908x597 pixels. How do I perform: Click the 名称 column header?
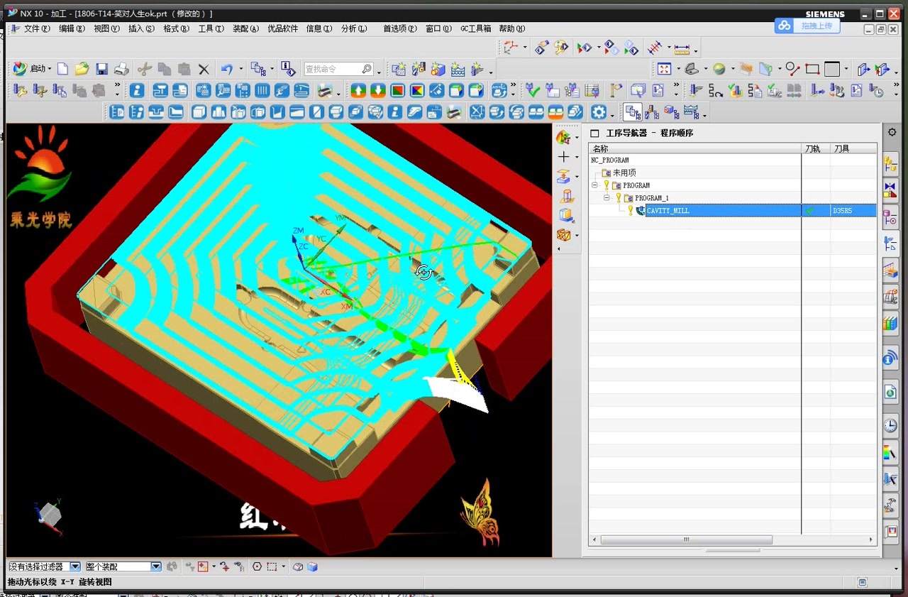pos(695,148)
